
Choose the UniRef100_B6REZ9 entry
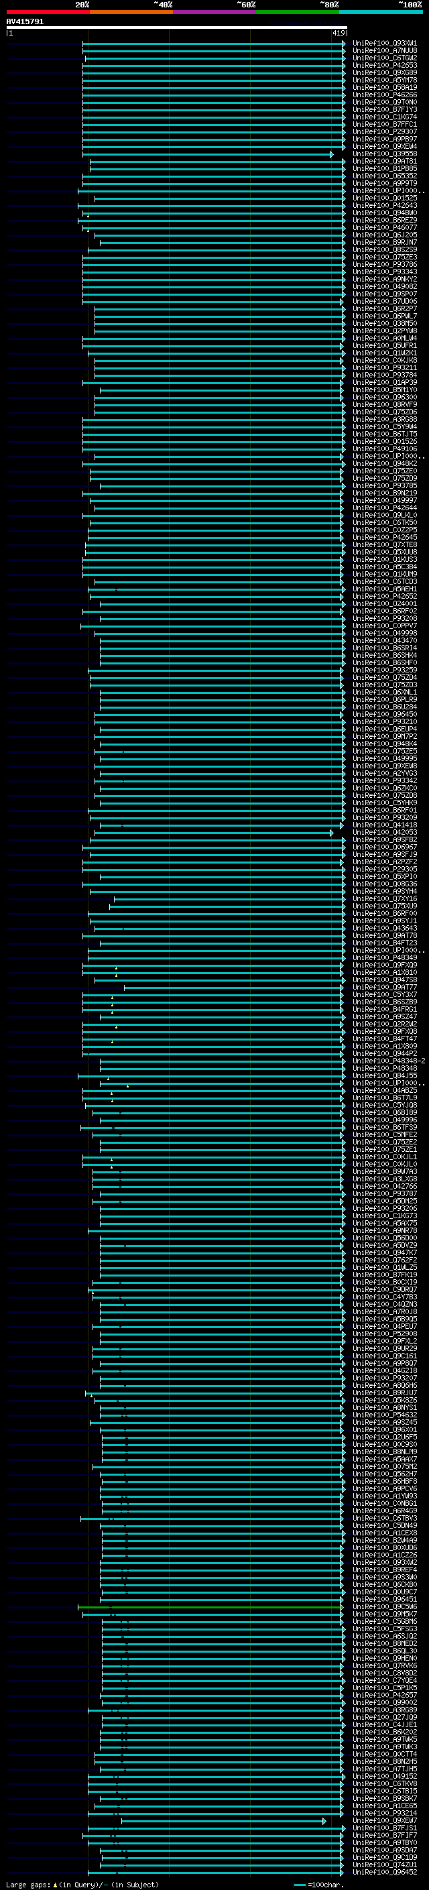[384, 220]
